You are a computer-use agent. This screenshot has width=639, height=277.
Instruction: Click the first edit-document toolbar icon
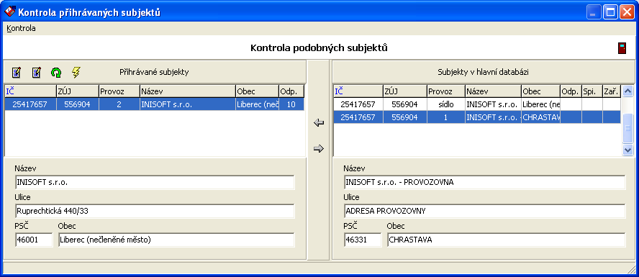coord(17,73)
